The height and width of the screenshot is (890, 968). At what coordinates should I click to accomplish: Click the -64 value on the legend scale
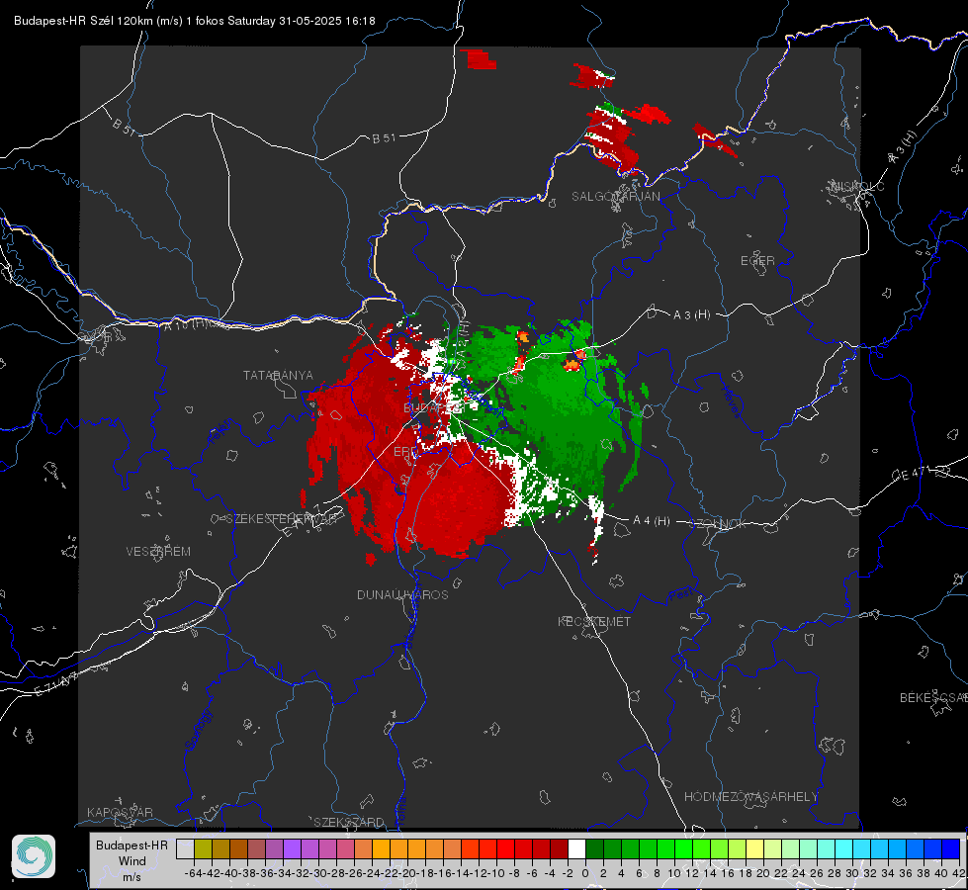(x=193, y=873)
